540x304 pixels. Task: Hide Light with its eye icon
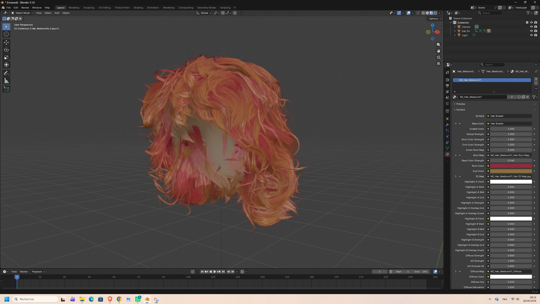click(x=531, y=35)
